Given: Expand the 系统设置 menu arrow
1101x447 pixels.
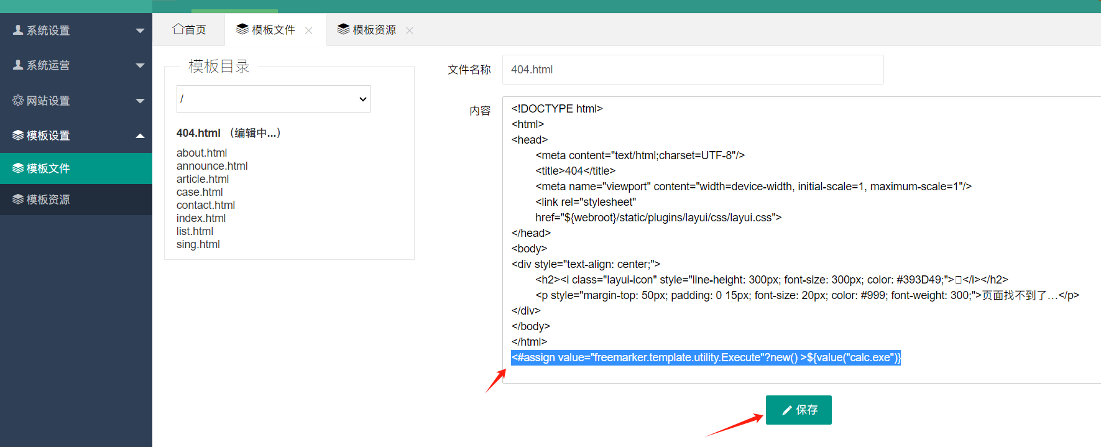Looking at the screenshot, I should pos(140,30).
